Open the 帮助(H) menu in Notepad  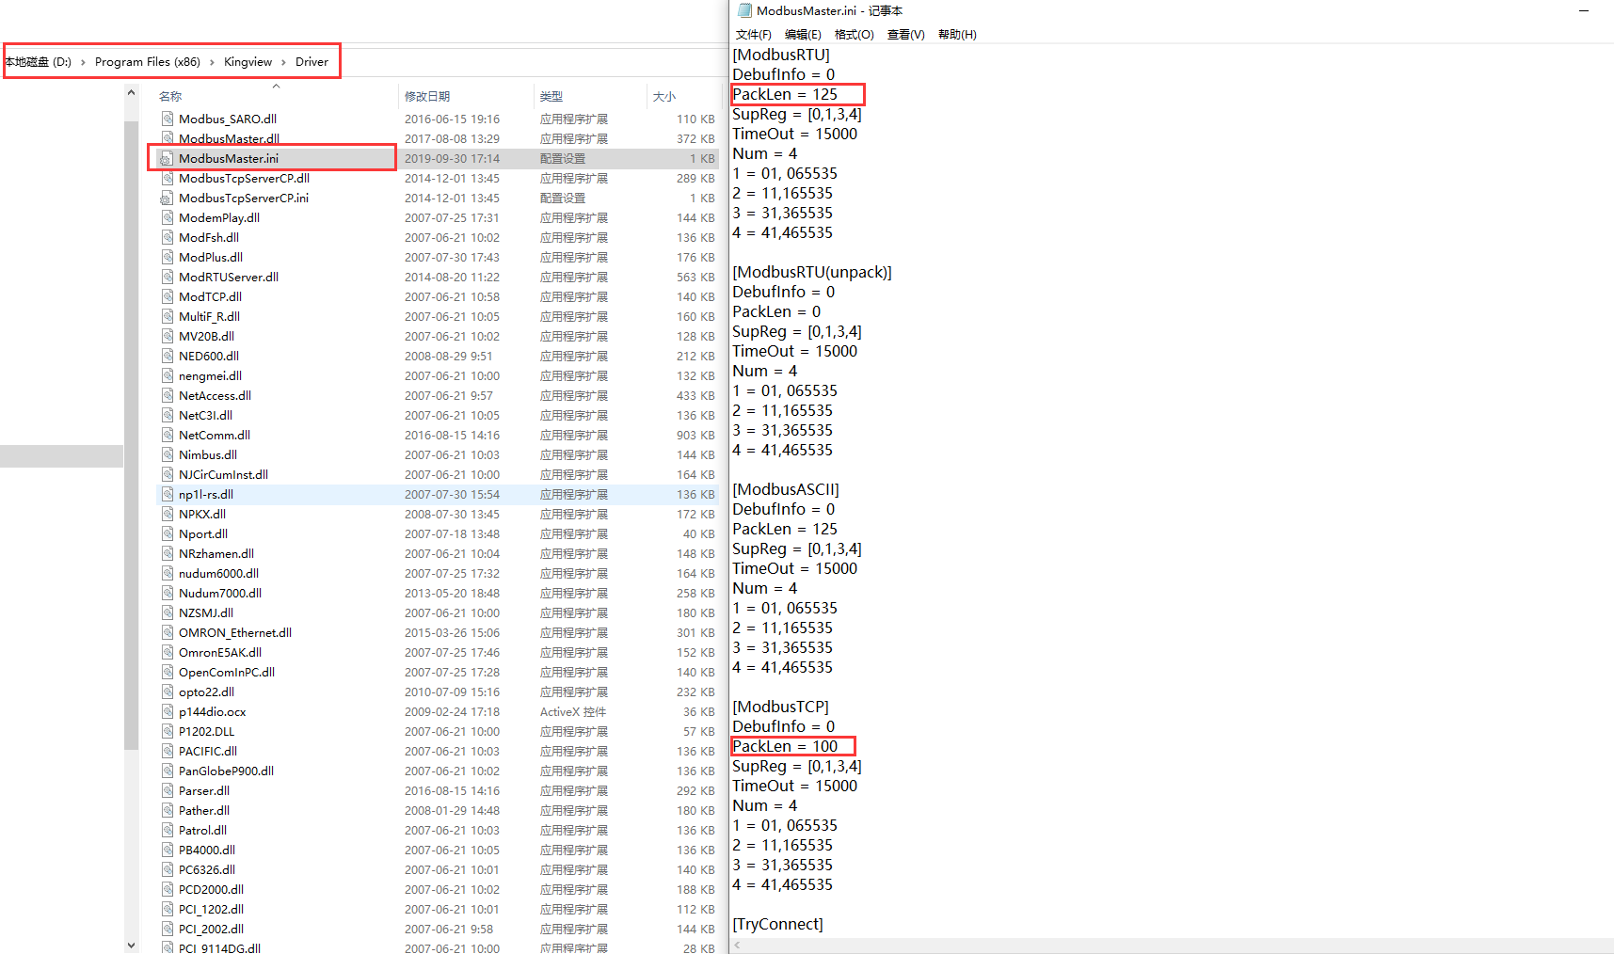[957, 35]
